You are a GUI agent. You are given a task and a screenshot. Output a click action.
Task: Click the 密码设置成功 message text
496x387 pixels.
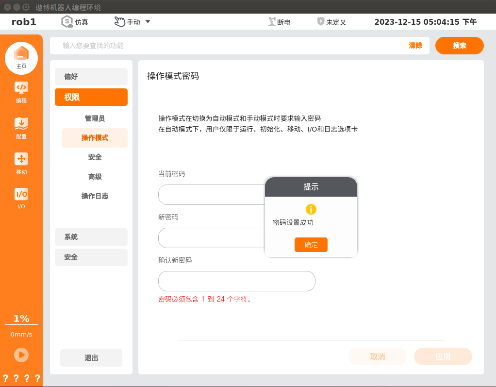(x=293, y=222)
